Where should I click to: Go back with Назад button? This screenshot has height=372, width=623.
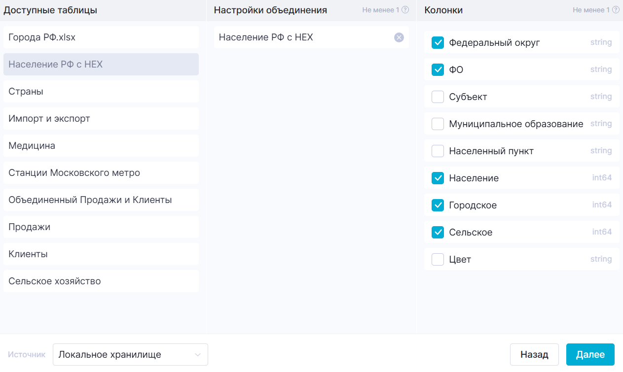point(534,355)
